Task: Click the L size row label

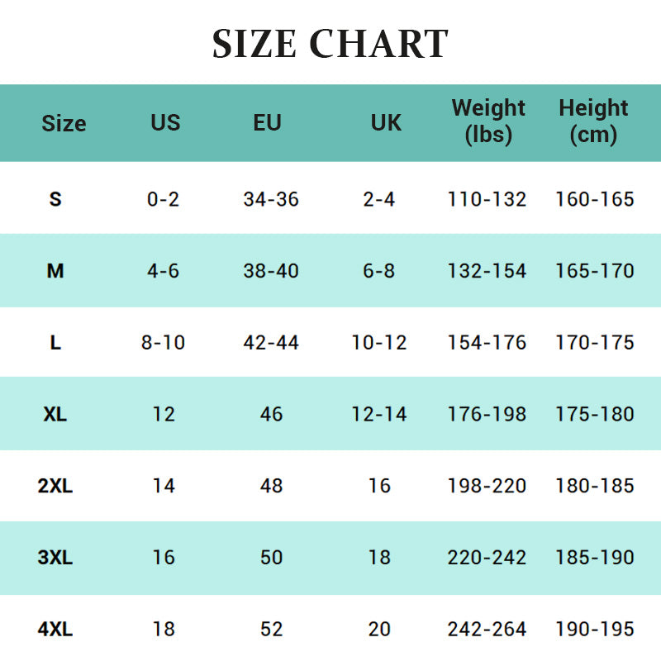Action: point(55,343)
